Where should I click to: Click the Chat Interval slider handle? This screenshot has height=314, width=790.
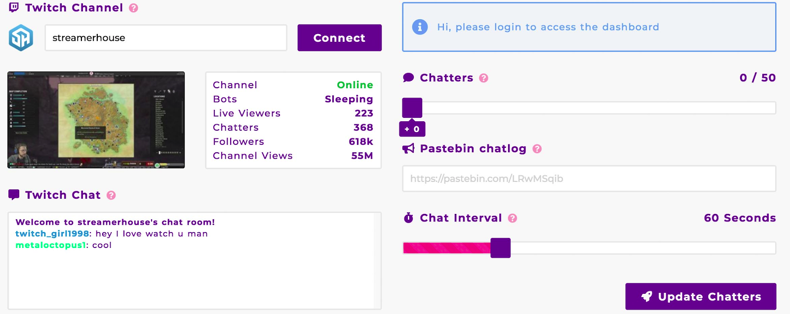(501, 248)
